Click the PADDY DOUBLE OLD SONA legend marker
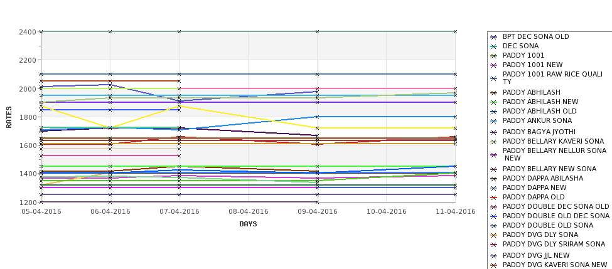 click(x=494, y=226)
